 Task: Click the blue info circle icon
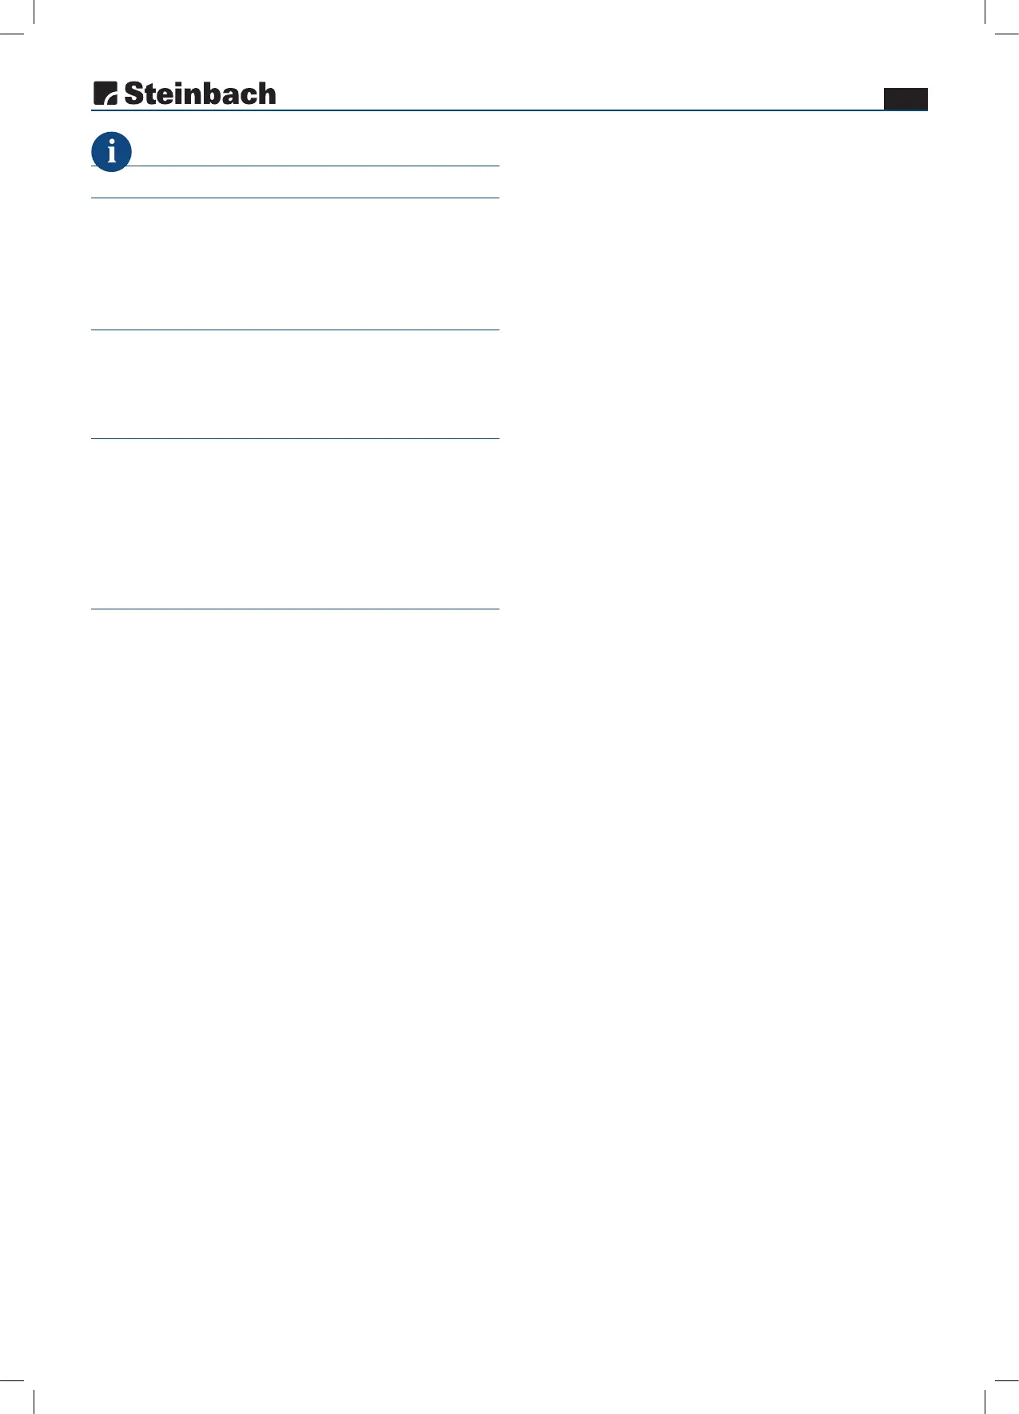111,151
